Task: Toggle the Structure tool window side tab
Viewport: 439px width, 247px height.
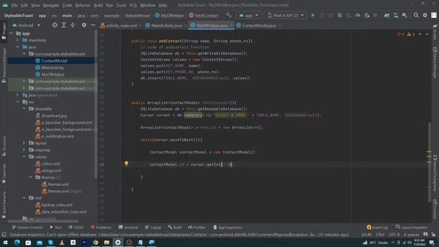Action: click(4, 145)
